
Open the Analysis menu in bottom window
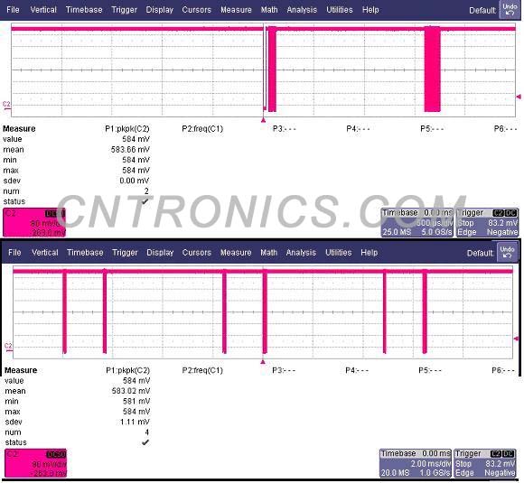click(x=301, y=253)
